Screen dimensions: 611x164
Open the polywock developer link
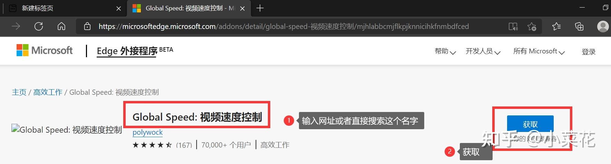(147, 132)
